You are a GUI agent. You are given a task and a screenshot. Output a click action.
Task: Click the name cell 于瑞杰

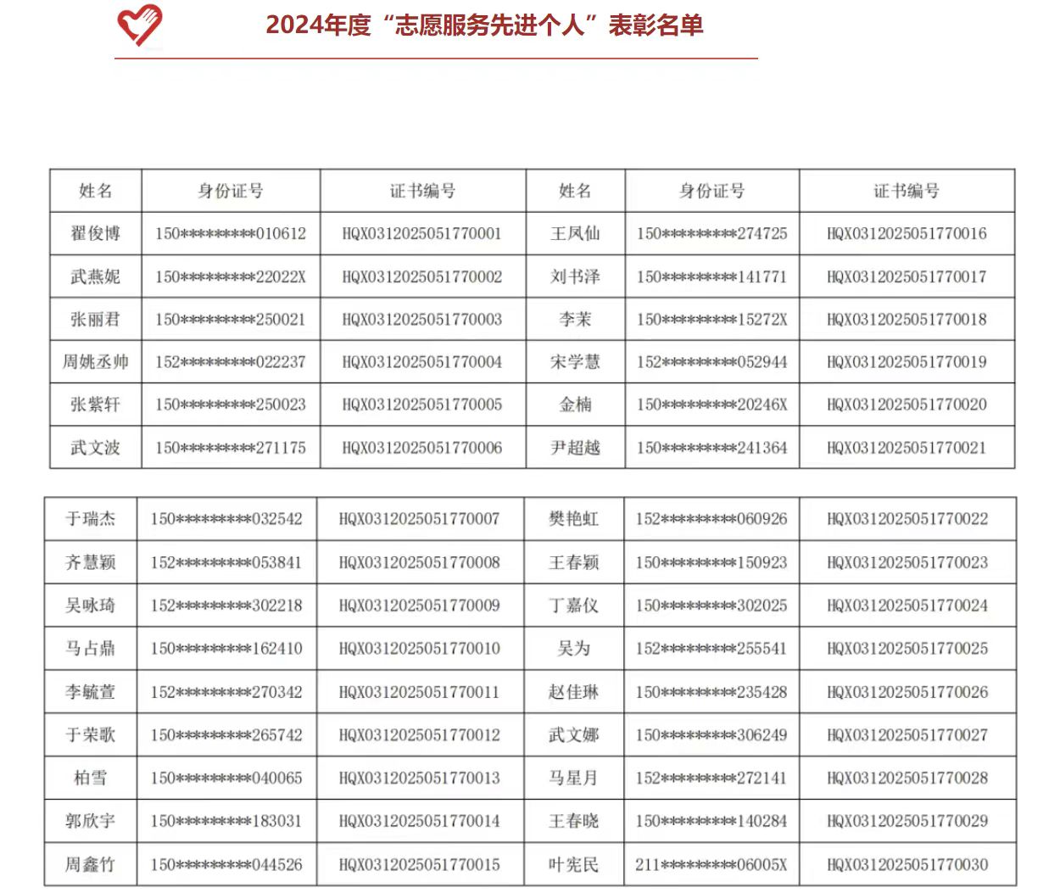click(x=91, y=519)
